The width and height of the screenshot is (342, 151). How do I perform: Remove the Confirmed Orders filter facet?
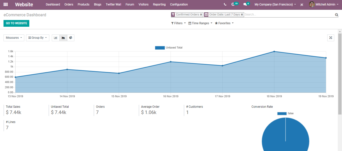[201, 14]
